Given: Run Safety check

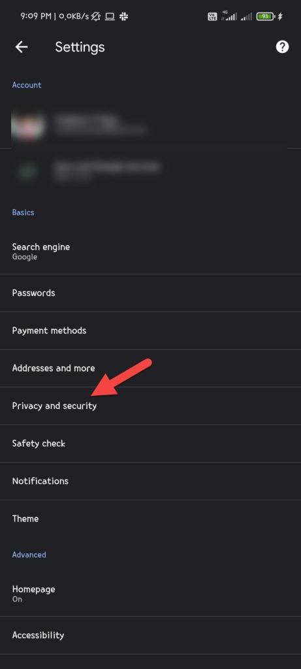Looking at the screenshot, I should tap(150, 444).
